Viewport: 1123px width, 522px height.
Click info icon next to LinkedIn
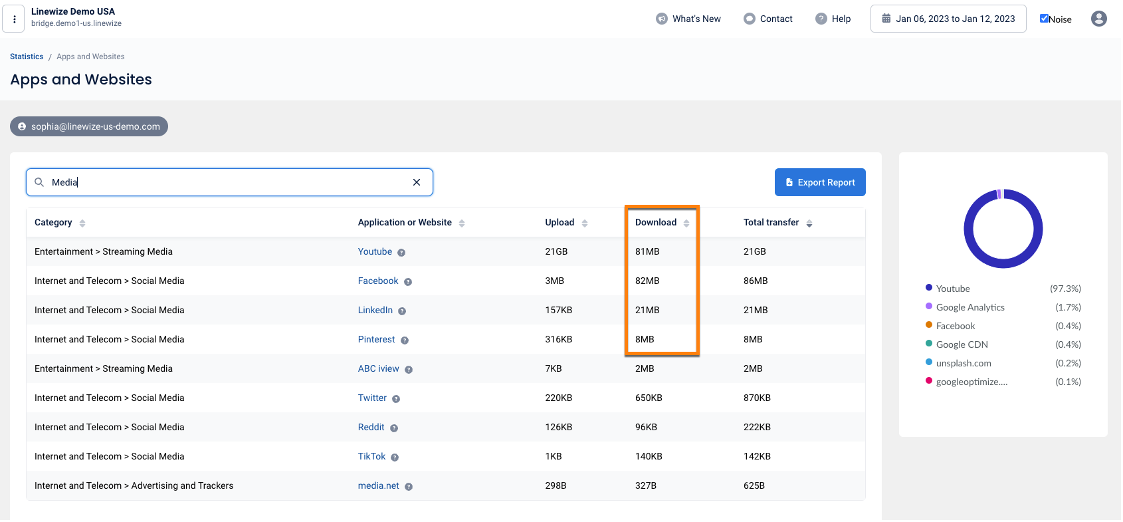pyautogui.click(x=402, y=311)
